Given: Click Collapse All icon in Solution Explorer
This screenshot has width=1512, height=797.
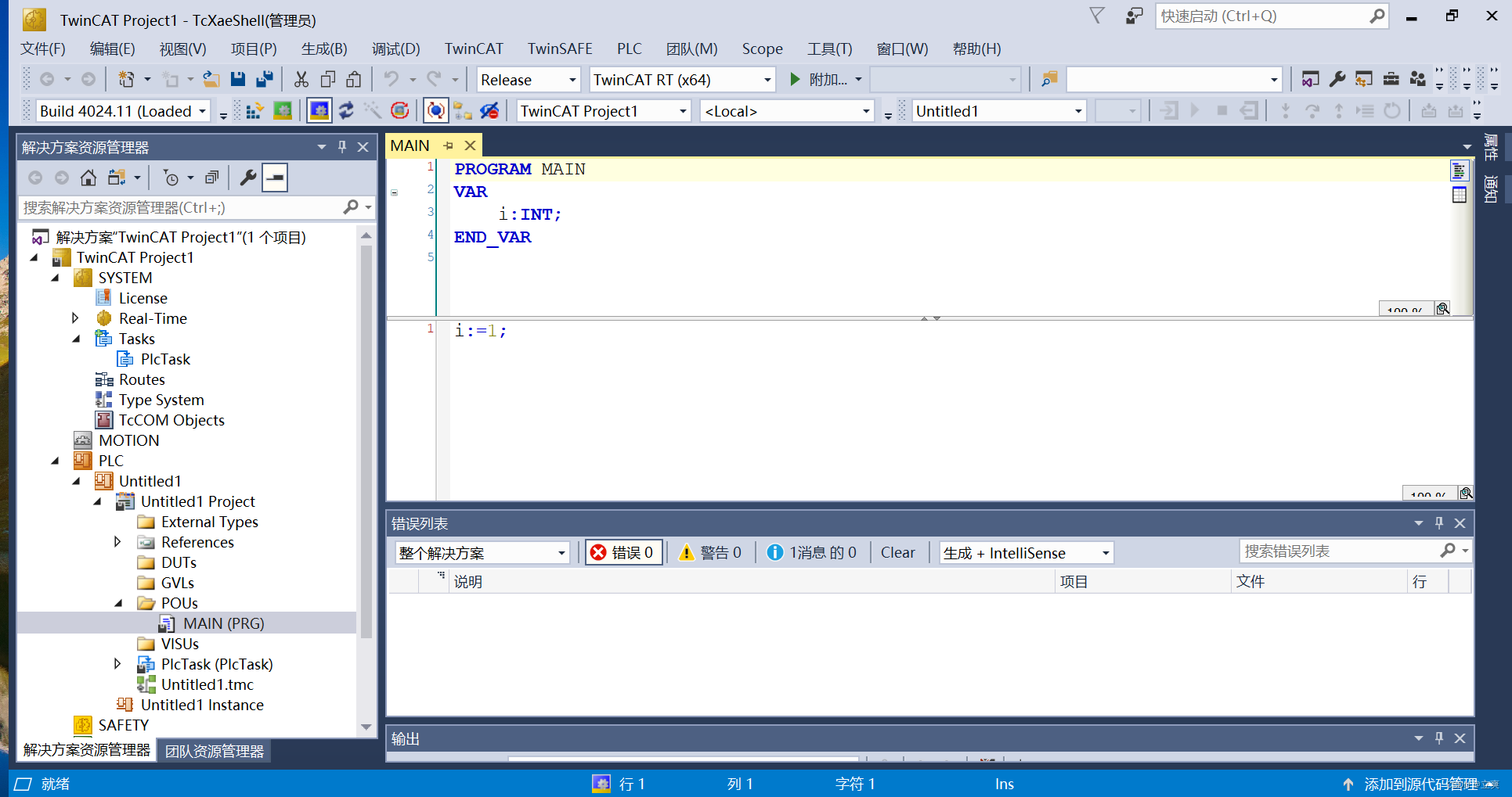Looking at the screenshot, I should click(x=211, y=178).
